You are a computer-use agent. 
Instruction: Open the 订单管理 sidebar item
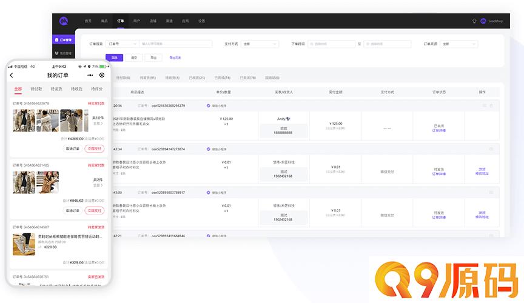pyautogui.click(x=64, y=40)
